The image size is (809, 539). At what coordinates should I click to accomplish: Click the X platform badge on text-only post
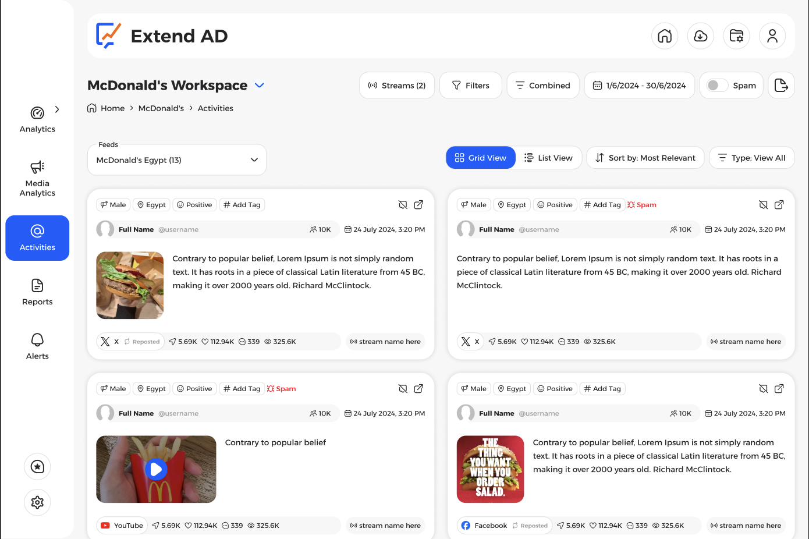pos(470,342)
